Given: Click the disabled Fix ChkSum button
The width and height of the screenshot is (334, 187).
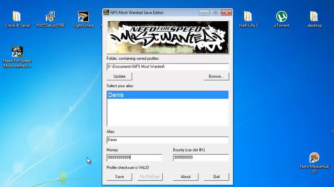Looking at the screenshot, I should click(150, 177).
